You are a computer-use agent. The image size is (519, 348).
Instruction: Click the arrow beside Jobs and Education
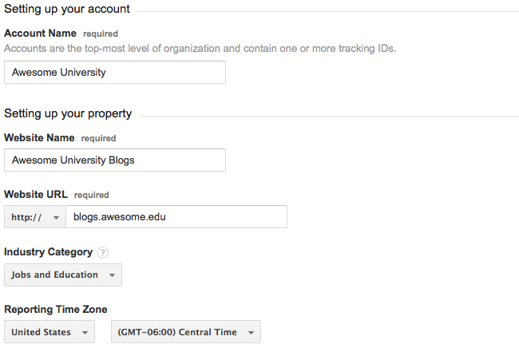(x=113, y=275)
